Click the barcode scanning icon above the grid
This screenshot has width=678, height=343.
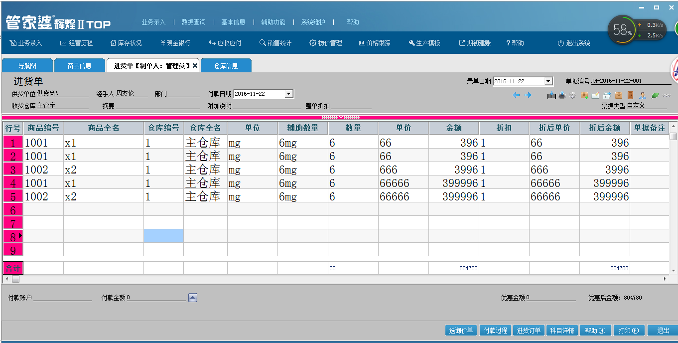pos(551,95)
